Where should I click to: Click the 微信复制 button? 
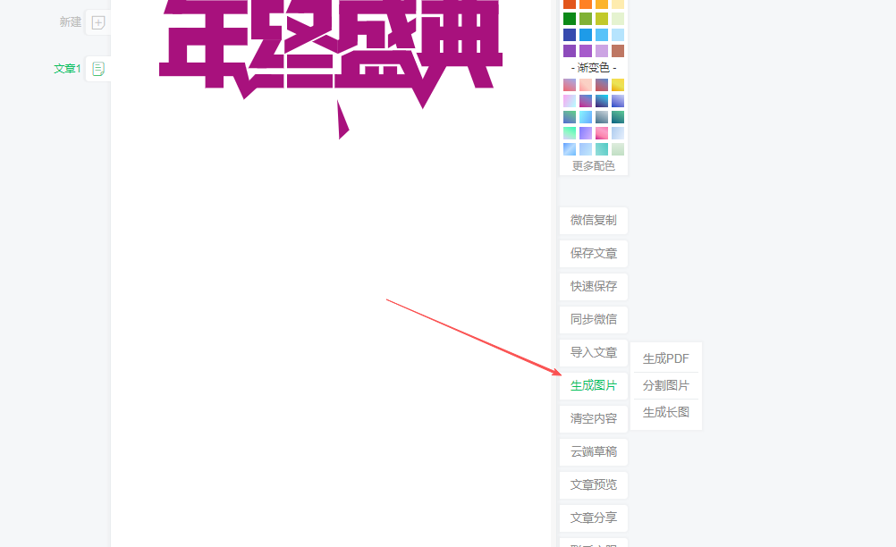(x=593, y=220)
